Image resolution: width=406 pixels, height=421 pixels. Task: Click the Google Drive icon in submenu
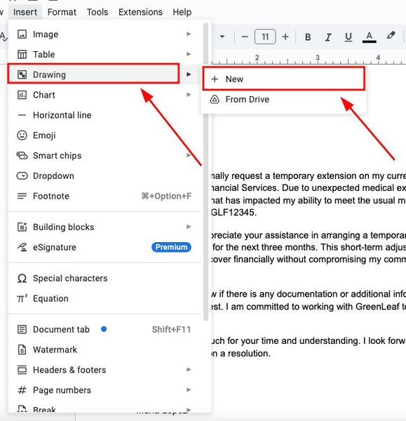215,100
